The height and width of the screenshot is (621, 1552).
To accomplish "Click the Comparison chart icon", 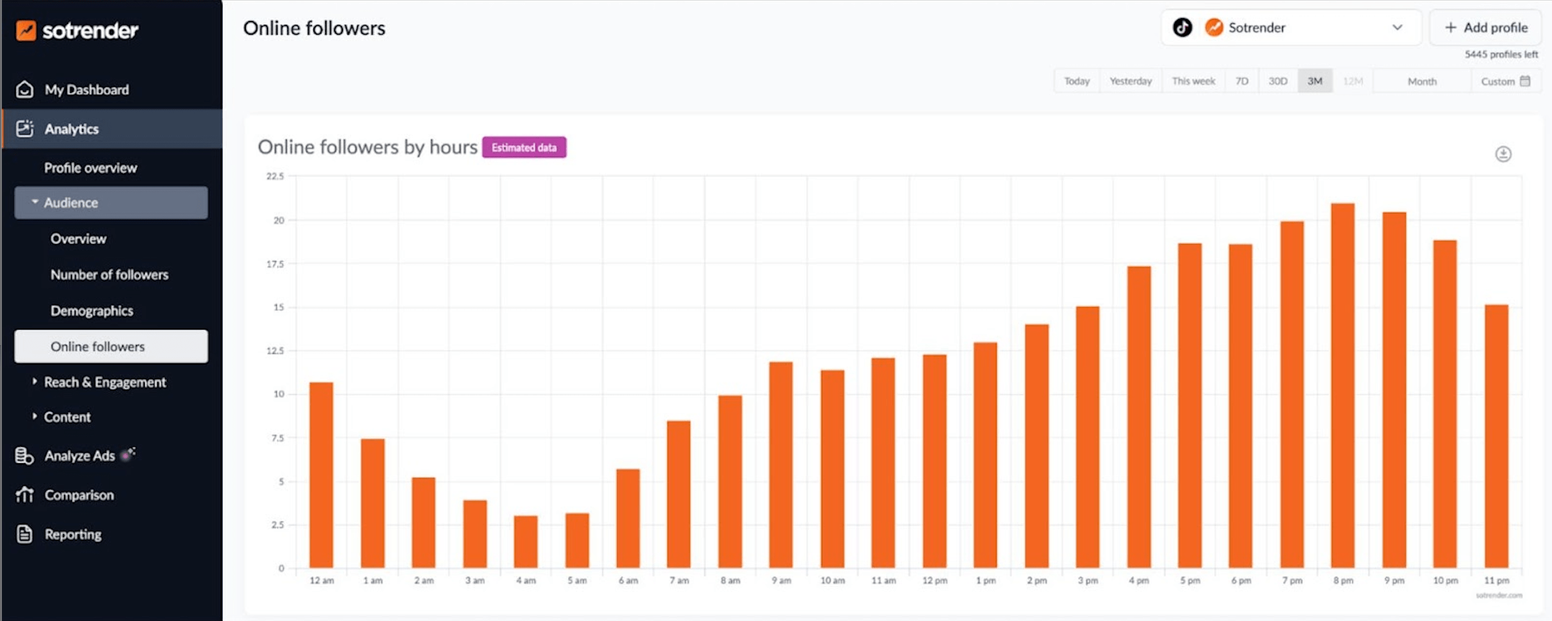I will pyautogui.click(x=24, y=494).
